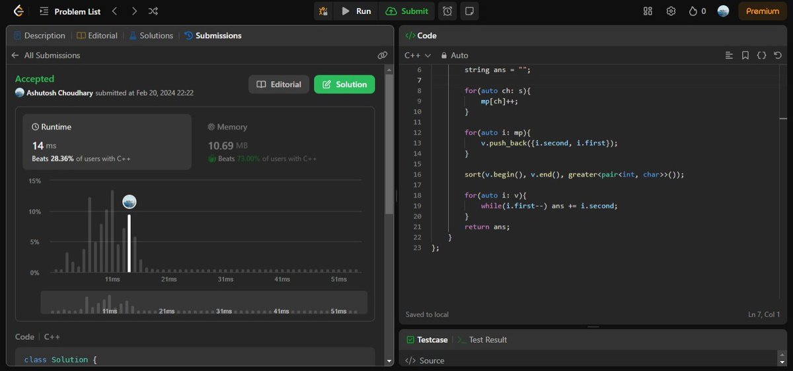Click the streak flame counter

pyautogui.click(x=697, y=11)
